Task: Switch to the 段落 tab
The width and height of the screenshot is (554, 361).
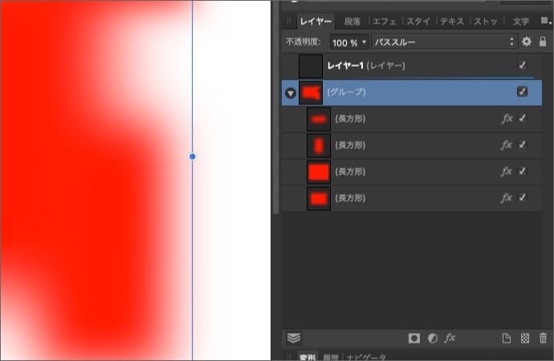Action: pos(352,22)
